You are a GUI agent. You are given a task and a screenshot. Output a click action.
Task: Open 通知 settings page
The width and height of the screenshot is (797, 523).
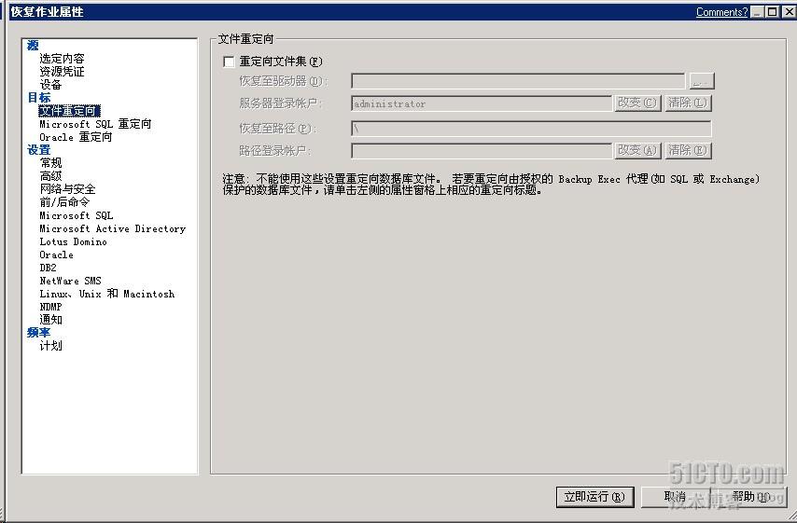click(x=50, y=320)
